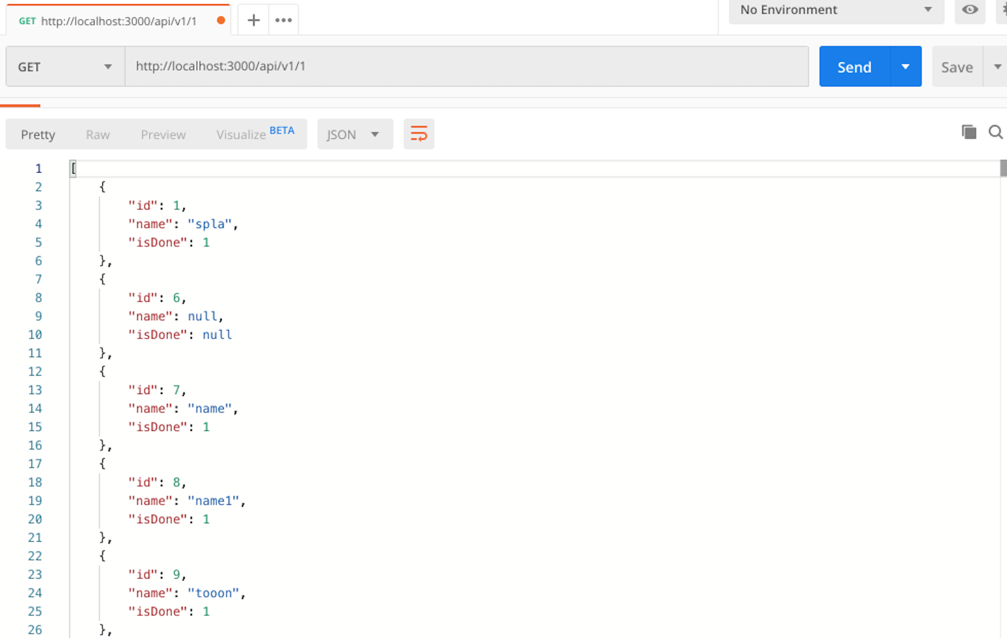
Task: Open the HTTP method GET dropdown
Action: (65, 66)
